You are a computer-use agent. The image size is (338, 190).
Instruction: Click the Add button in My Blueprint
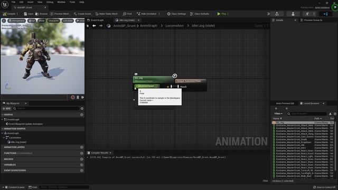point(6,108)
